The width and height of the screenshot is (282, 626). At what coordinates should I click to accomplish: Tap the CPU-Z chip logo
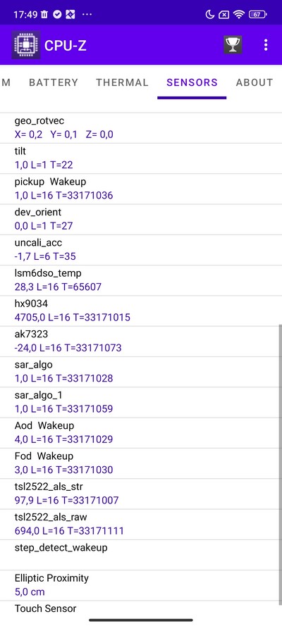pyautogui.click(x=26, y=45)
